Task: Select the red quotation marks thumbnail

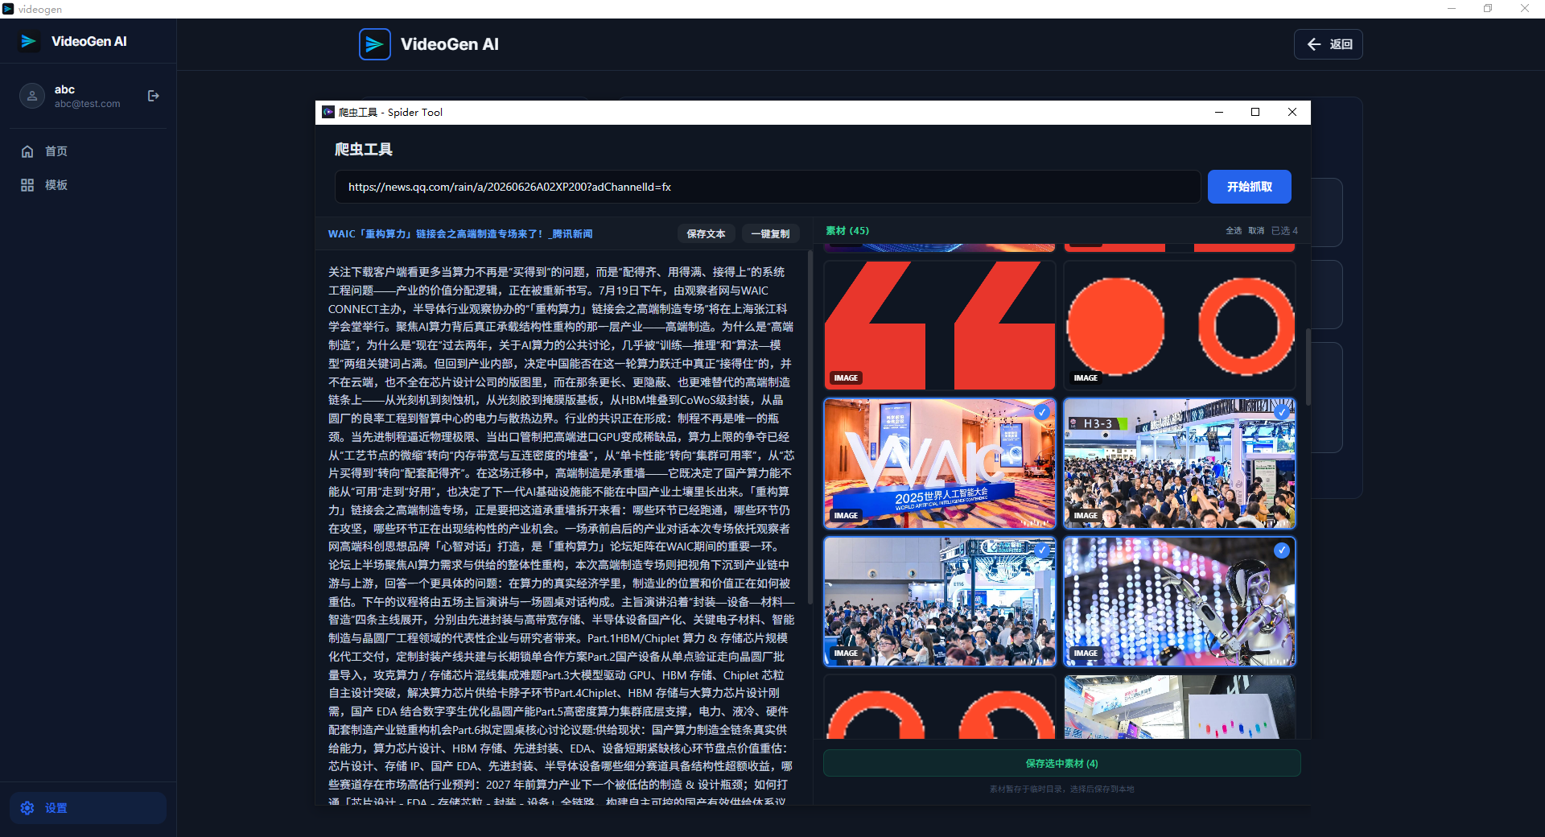Action: pos(940,325)
